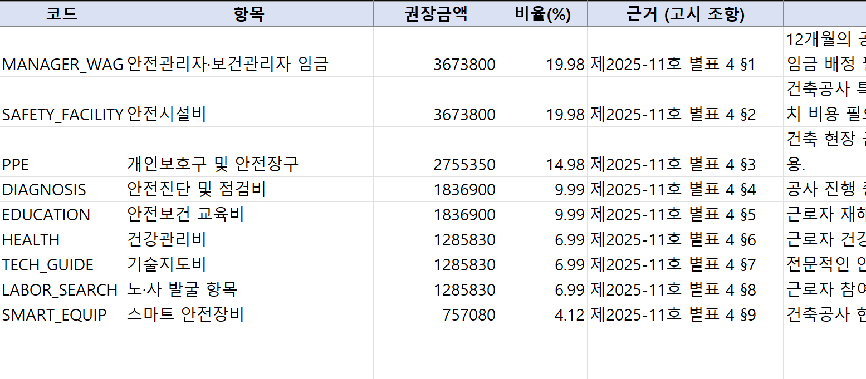Click the 제2025-11호 별표 4 §2 cell
The height and width of the screenshot is (379, 866).
coord(685,102)
